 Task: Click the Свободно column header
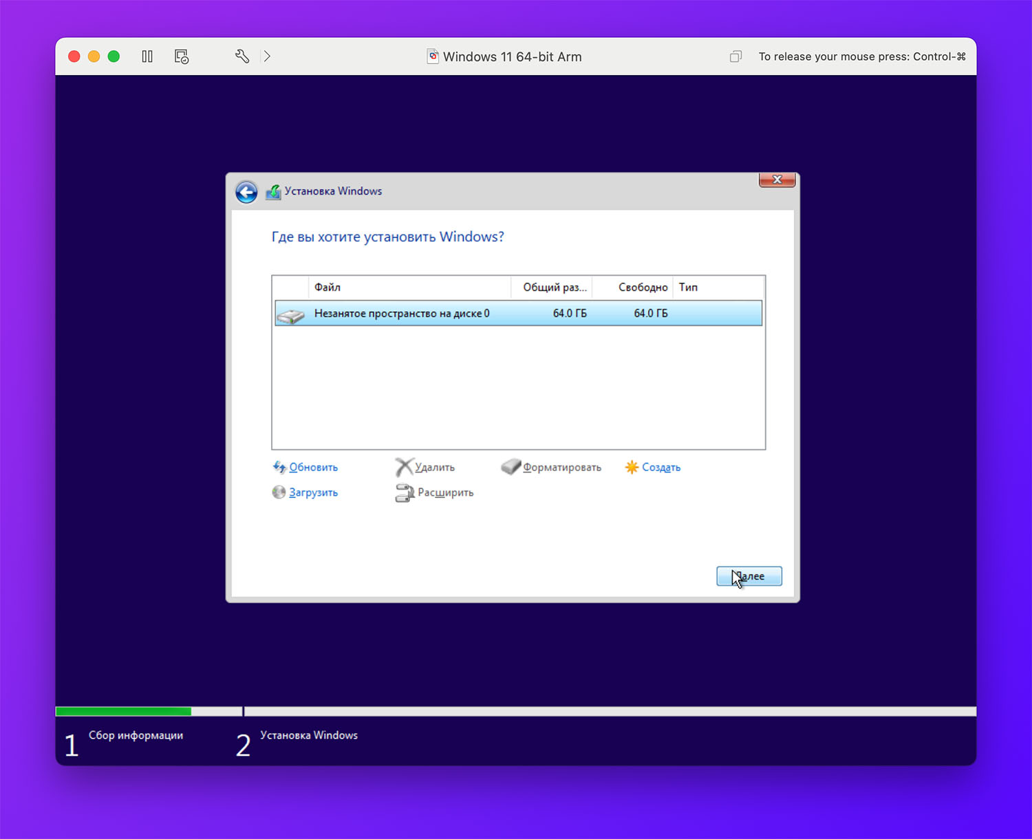pos(643,287)
